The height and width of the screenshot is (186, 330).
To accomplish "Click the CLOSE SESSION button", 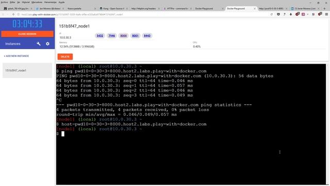I will pyautogui.click(x=27, y=34).
